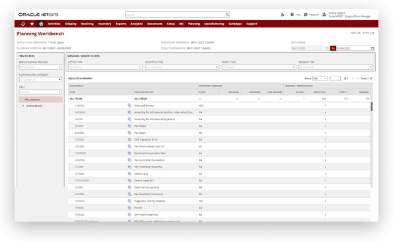
Task: Open the Inventory menu
Action: [x=105, y=24]
